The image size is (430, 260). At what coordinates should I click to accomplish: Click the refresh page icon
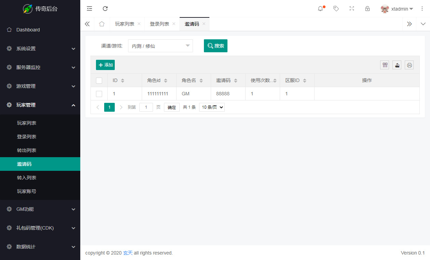pyautogui.click(x=105, y=9)
